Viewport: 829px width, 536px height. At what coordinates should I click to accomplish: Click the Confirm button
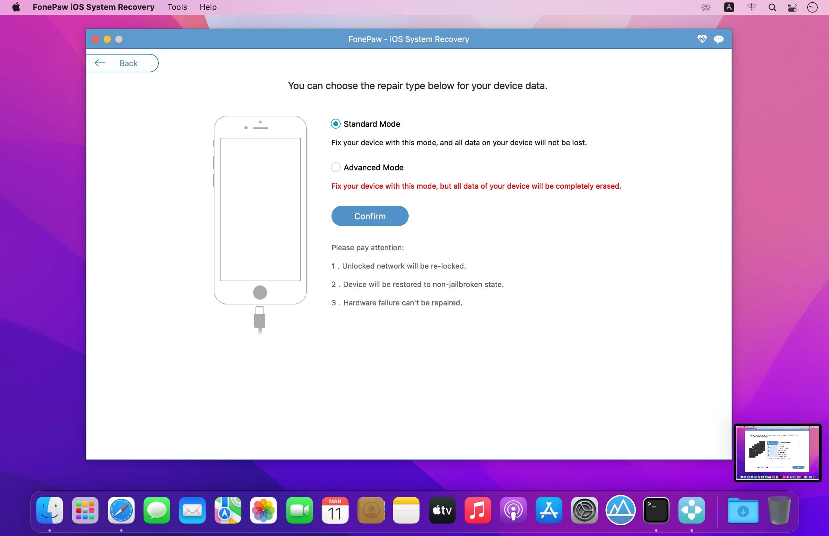(x=369, y=216)
